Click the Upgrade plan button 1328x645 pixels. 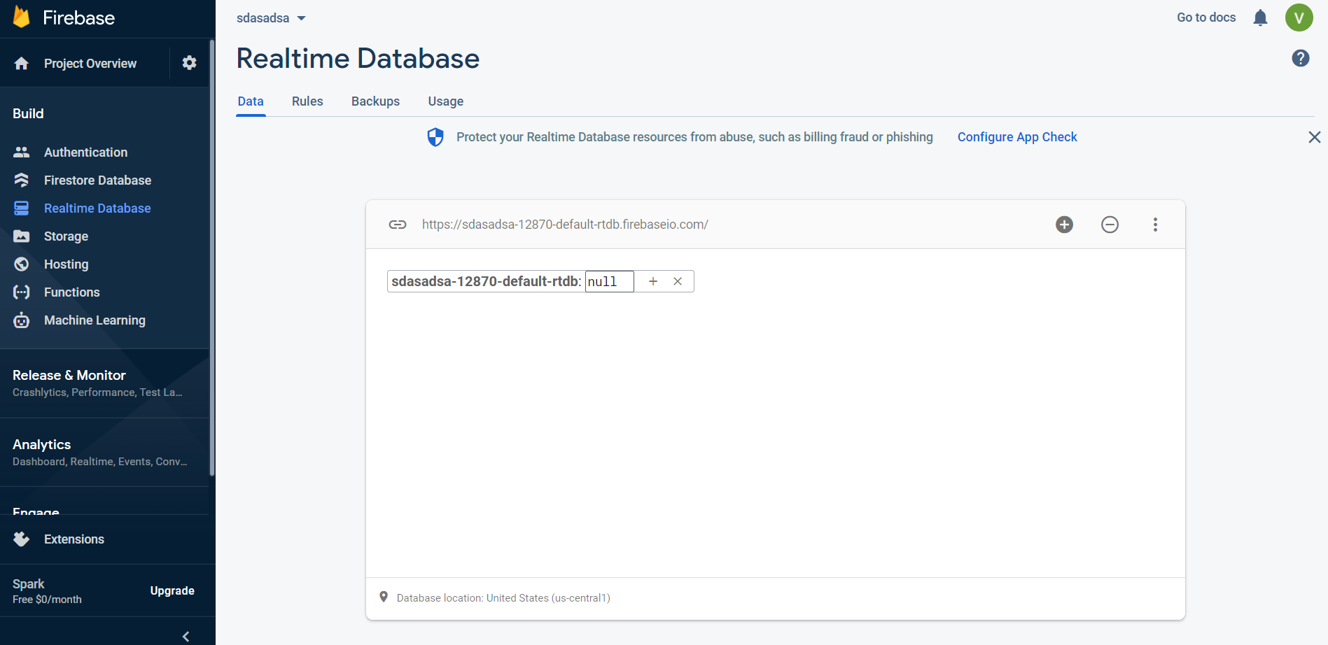click(172, 591)
